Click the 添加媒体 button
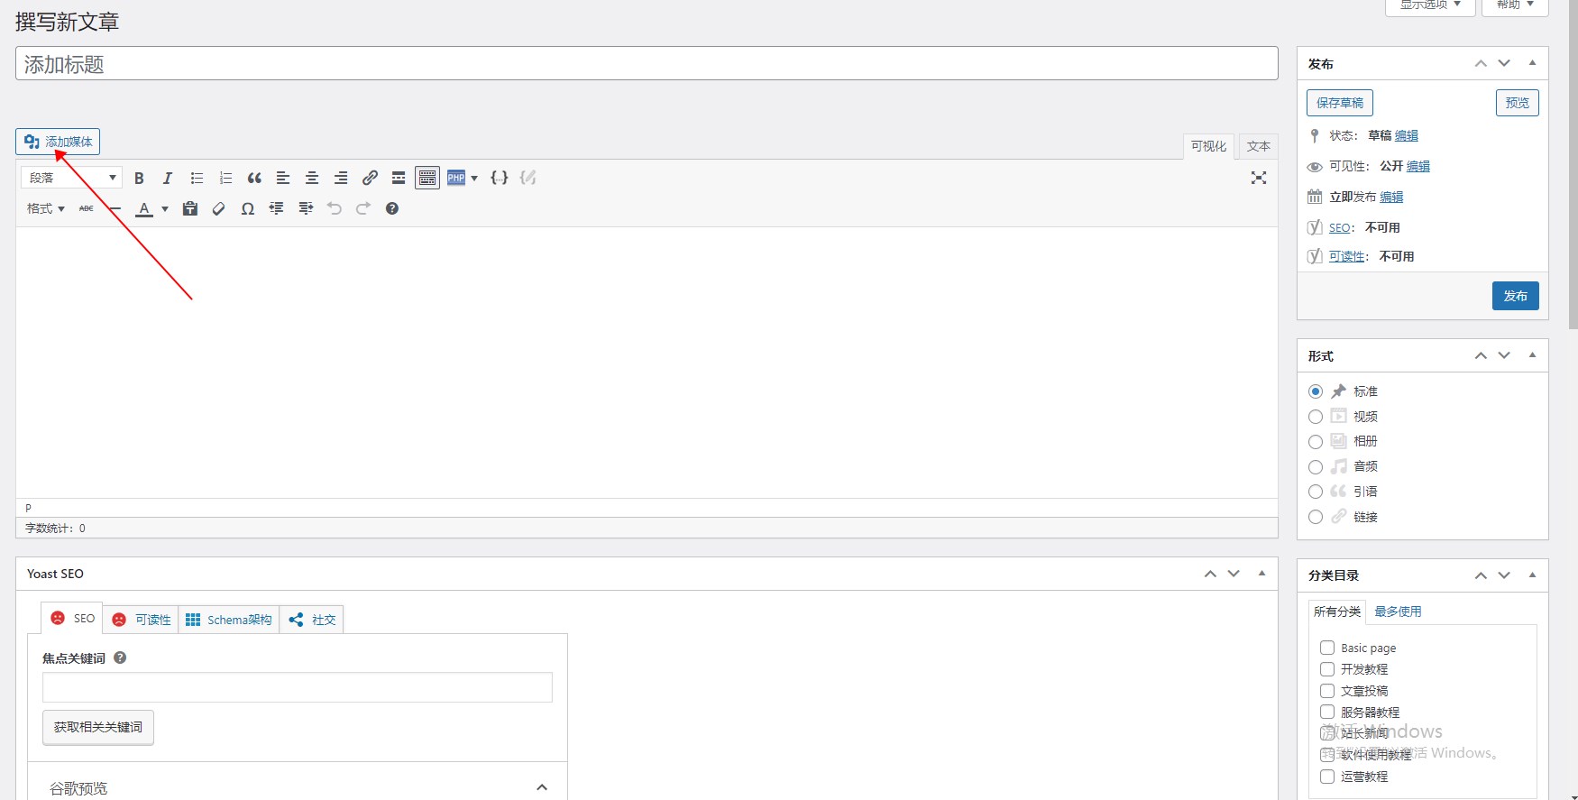 tap(58, 142)
